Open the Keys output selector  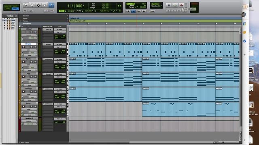pyautogui.click(x=60, y=62)
